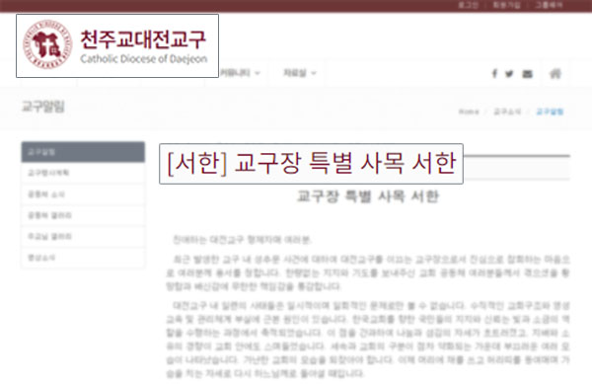This screenshot has width=592, height=384.
Task: Click 교구소식 in the breadcrumb
Action: point(507,112)
